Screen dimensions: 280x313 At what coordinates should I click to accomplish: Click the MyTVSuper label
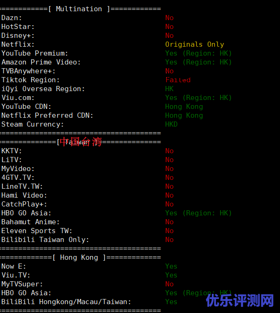[22, 284]
